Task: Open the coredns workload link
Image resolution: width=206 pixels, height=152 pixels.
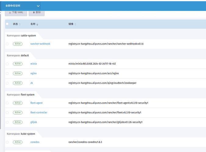Action: 35,142
